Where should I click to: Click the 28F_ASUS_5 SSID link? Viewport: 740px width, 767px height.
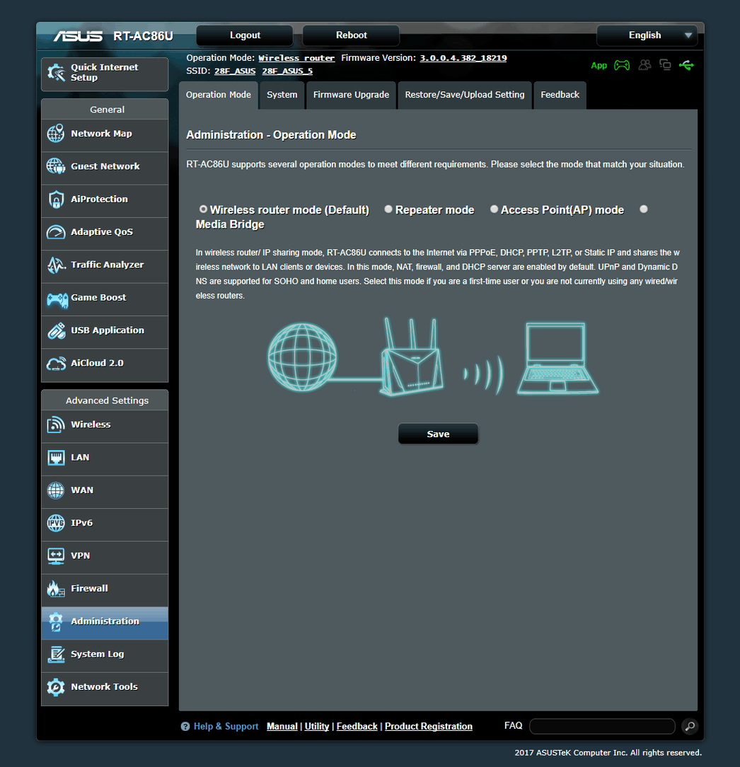287,71
